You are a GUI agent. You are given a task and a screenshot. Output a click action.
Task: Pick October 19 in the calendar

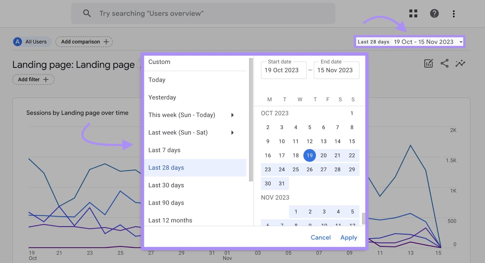(309, 156)
